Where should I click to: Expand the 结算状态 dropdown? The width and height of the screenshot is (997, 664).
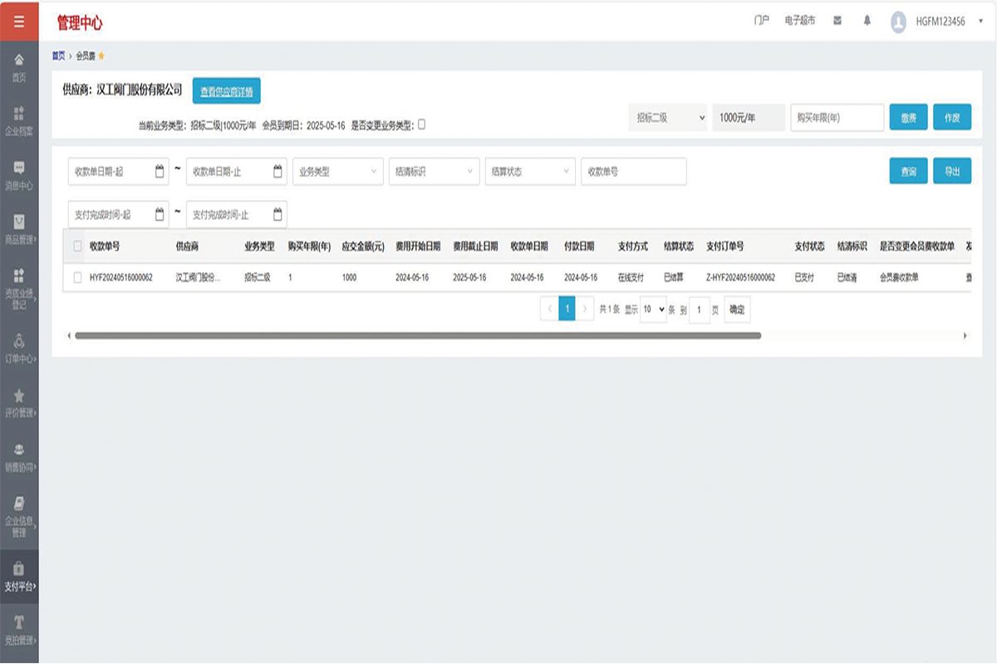pyautogui.click(x=530, y=172)
